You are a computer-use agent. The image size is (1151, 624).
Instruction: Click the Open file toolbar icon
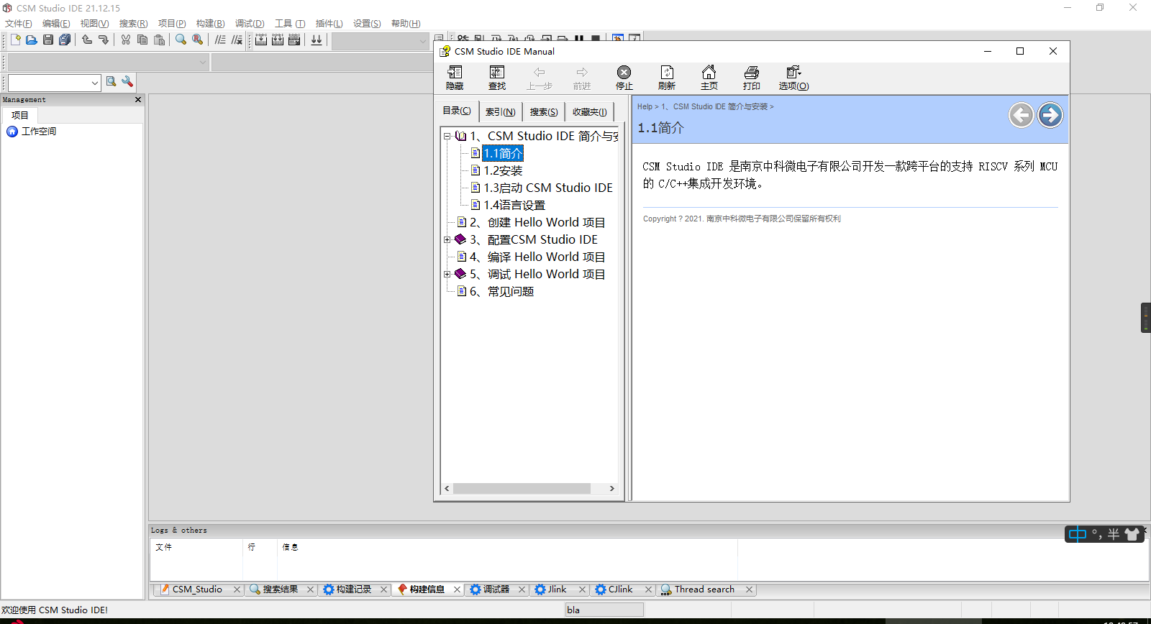32,40
